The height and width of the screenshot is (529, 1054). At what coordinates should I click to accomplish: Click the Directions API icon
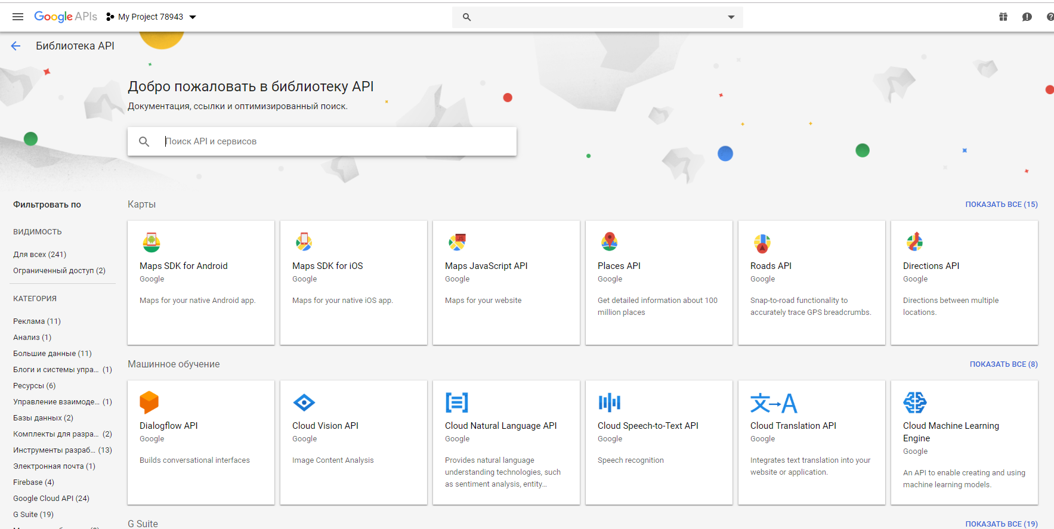pos(915,242)
